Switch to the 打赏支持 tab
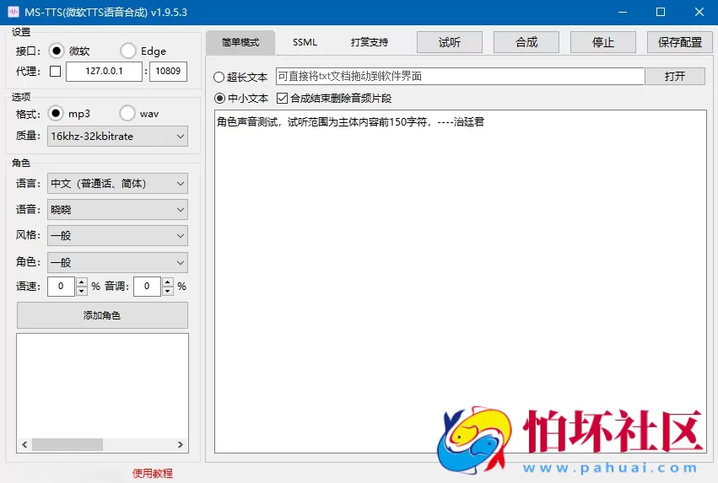This screenshot has width=718, height=483. point(370,42)
